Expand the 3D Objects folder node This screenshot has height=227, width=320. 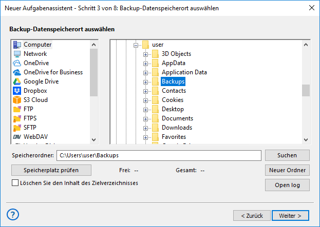point(146,54)
